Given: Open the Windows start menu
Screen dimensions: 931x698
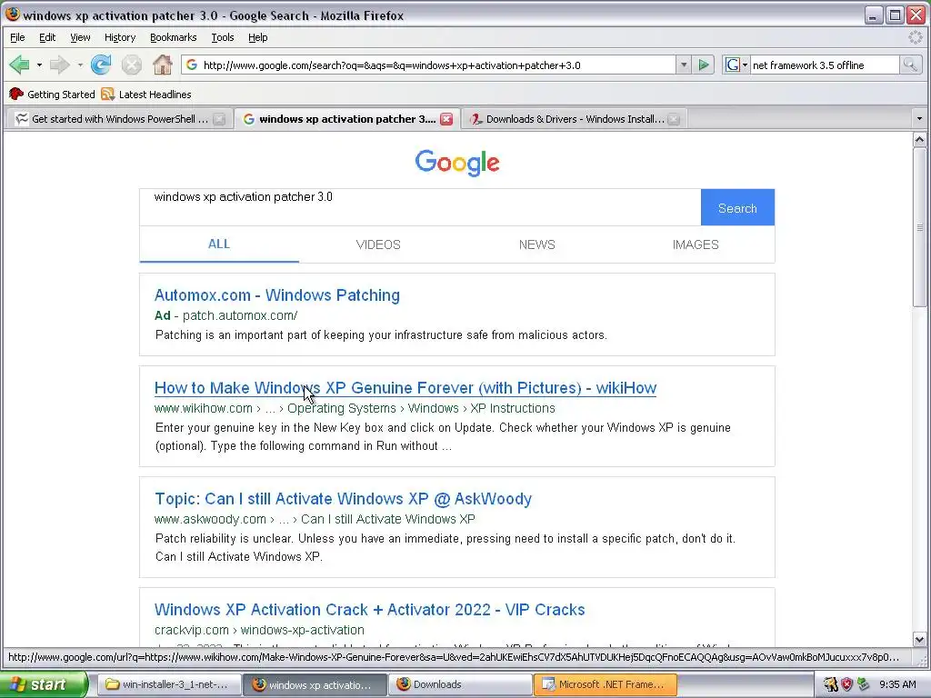Looking at the screenshot, I should 44,684.
